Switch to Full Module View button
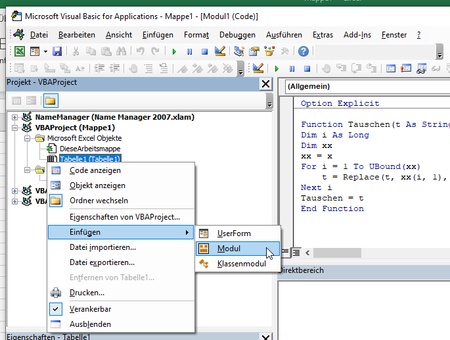This screenshot has height=340, width=450. coord(296,253)
